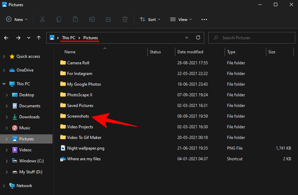Open the View layout dropdown

(181, 20)
